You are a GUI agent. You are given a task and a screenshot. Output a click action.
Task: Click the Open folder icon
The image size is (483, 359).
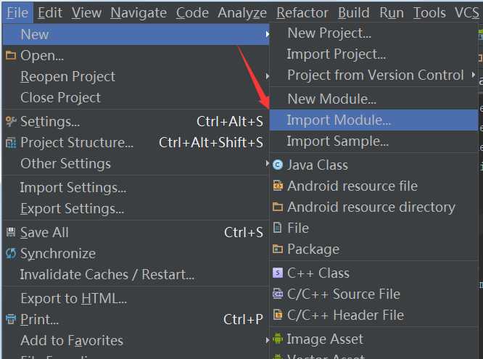(x=10, y=55)
